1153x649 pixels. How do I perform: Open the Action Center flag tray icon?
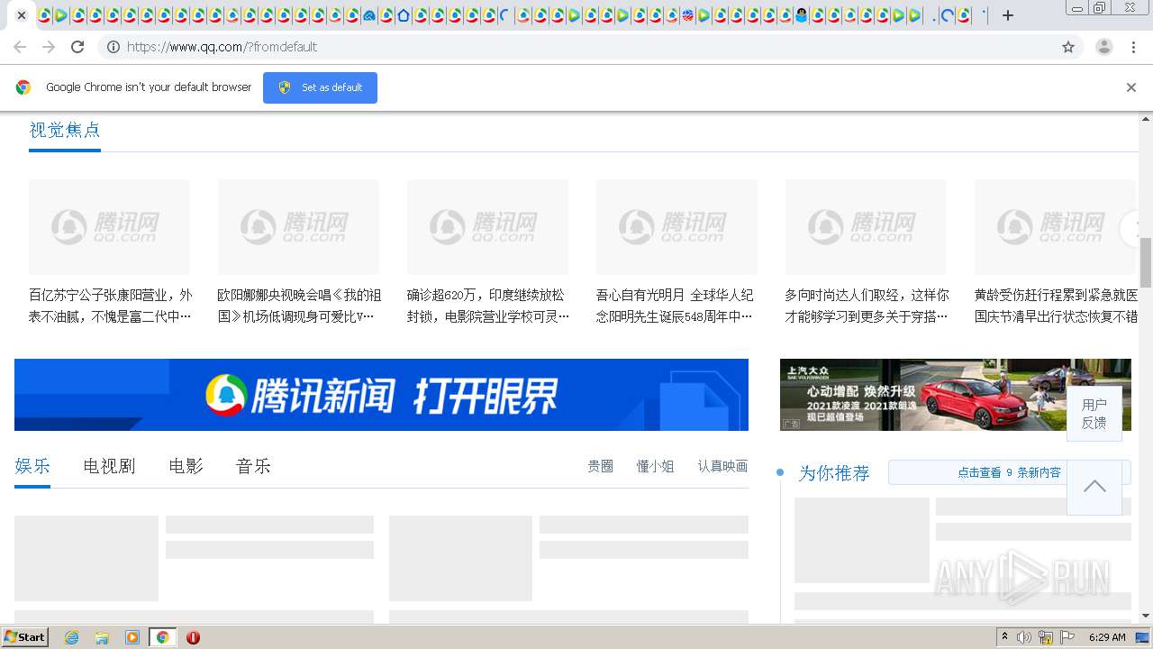point(1068,637)
